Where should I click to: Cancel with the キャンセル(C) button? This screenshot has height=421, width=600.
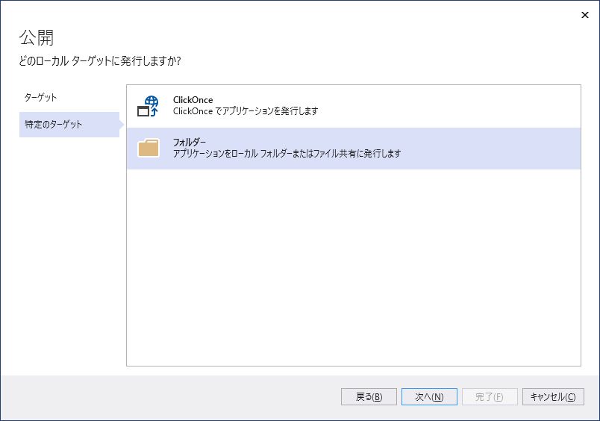(552, 396)
